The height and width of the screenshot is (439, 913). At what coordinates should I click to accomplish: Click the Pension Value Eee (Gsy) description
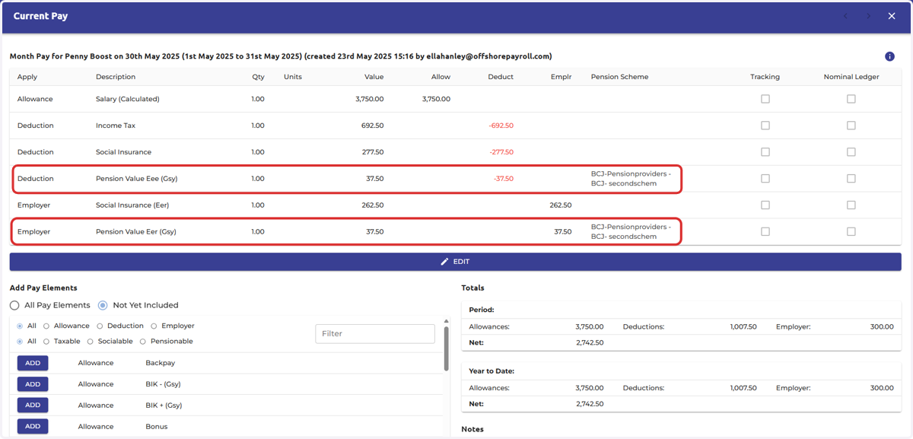136,179
